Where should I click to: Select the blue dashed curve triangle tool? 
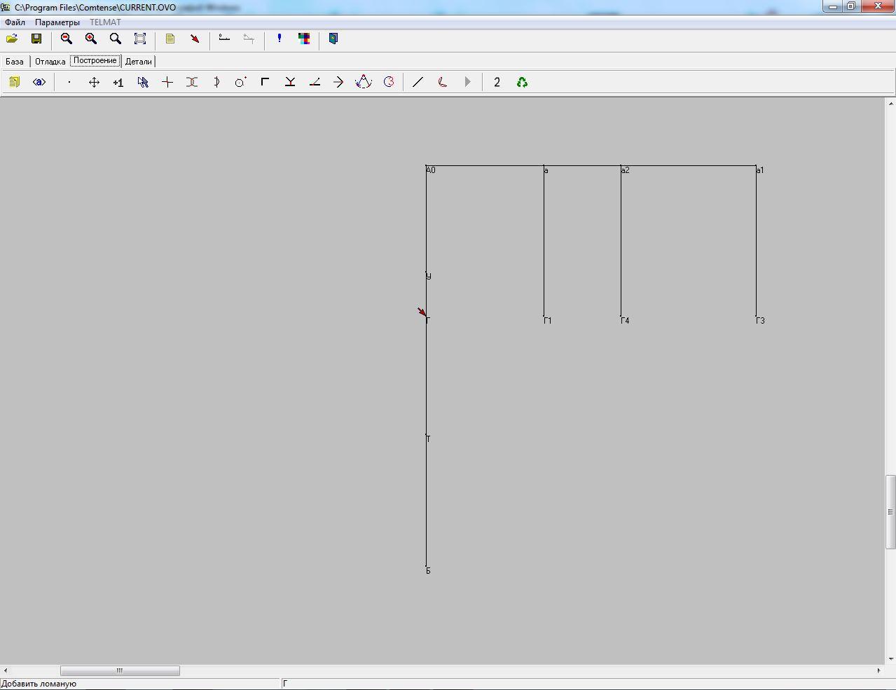[x=364, y=82]
